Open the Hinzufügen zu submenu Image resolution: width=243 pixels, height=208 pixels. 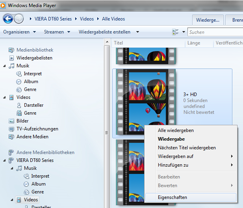coord(191,165)
